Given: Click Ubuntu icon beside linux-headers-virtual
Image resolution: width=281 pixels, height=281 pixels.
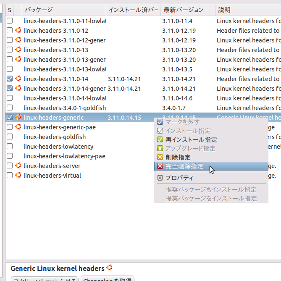Looking at the screenshot, I should [x=18, y=175].
